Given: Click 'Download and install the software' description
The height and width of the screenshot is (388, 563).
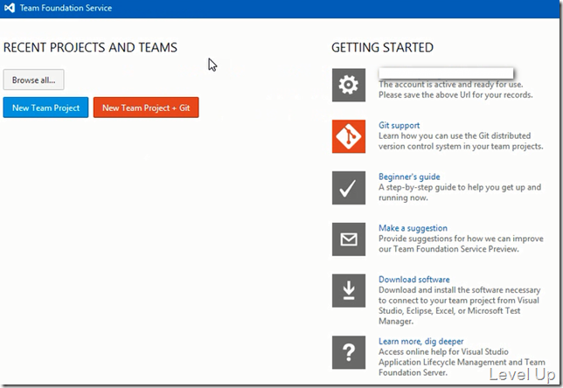Looking at the screenshot, I should click(459, 306).
